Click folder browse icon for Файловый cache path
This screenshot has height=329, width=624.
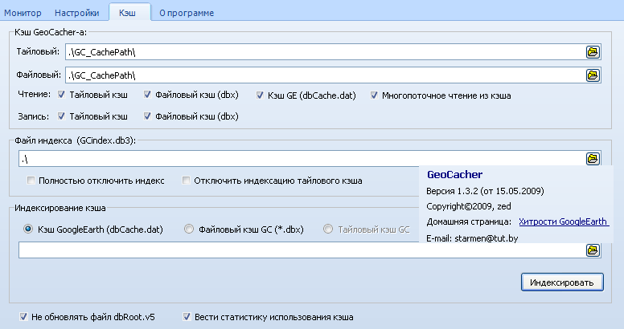[x=593, y=75]
